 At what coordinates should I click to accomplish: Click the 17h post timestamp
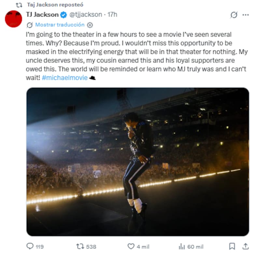coord(112,15)
